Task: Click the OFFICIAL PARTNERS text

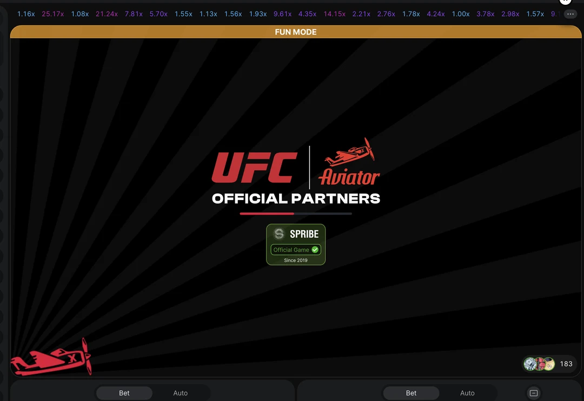Action: (296, 198)
